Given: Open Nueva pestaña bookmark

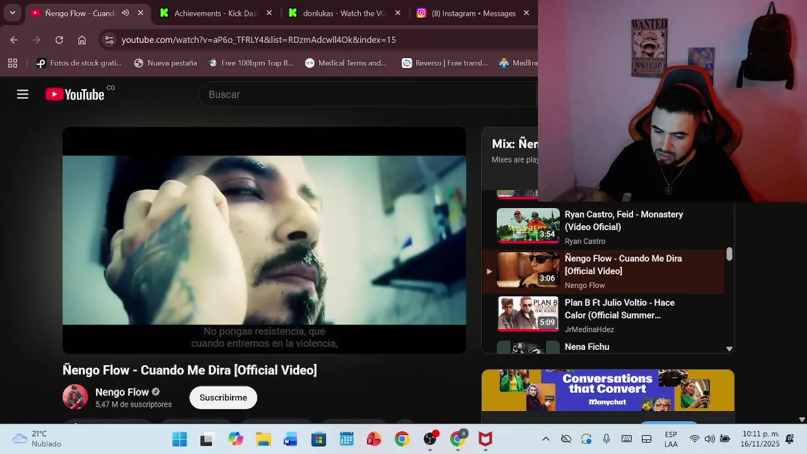Looking at the screenshot, I should click(166, 63).
